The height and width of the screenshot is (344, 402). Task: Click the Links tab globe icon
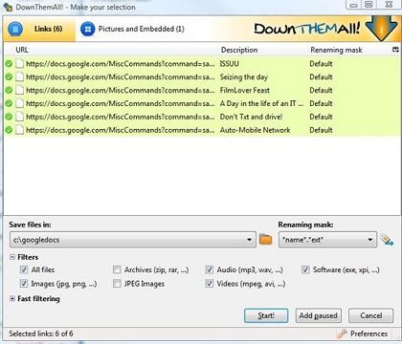[x=15, y=29]
